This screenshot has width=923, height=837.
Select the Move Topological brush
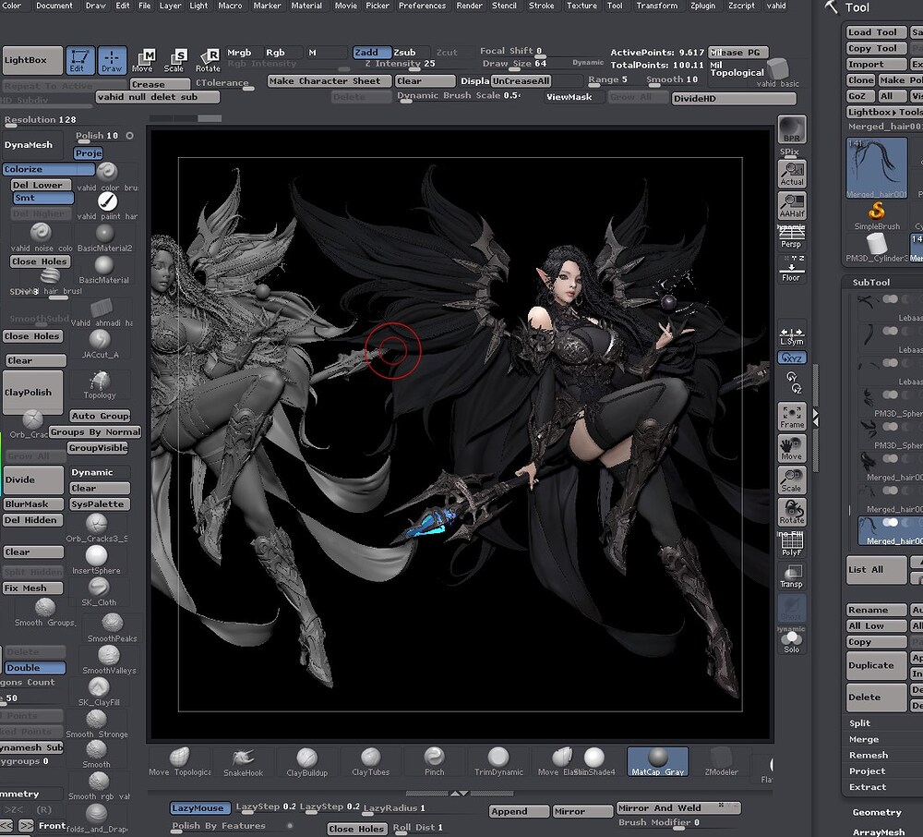pos(180,762)
